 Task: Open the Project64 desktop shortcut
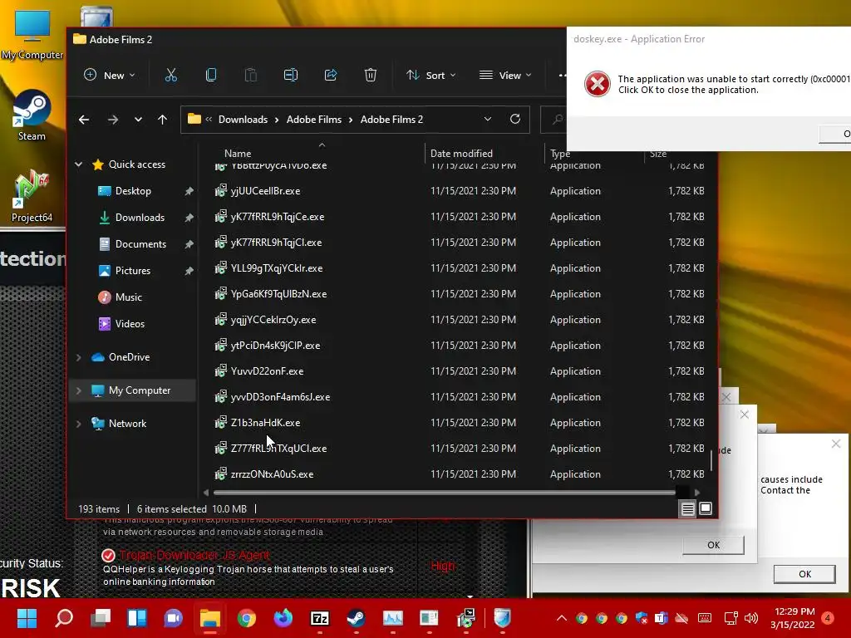click(x=32, y=196)
